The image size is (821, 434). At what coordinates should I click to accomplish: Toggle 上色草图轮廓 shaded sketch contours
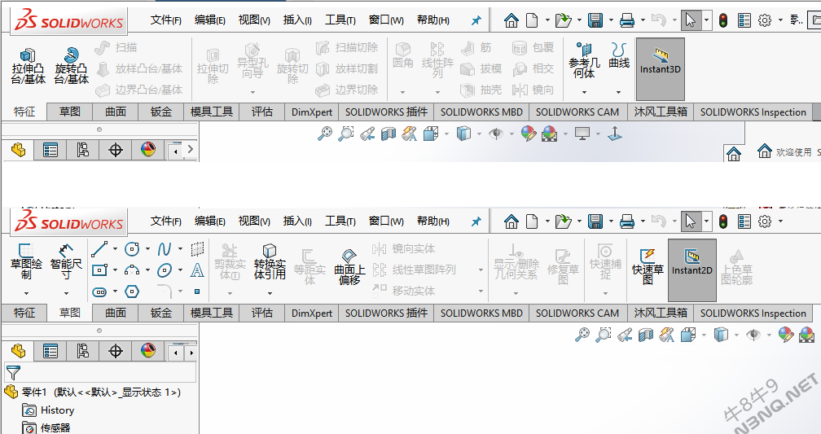pyautogui.click(x=736, y=267)
